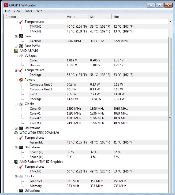Click chip icon of bottom Utilizations node
This screenshot has width=175, height=195.
pyautogui.click(x=21, y=191)
